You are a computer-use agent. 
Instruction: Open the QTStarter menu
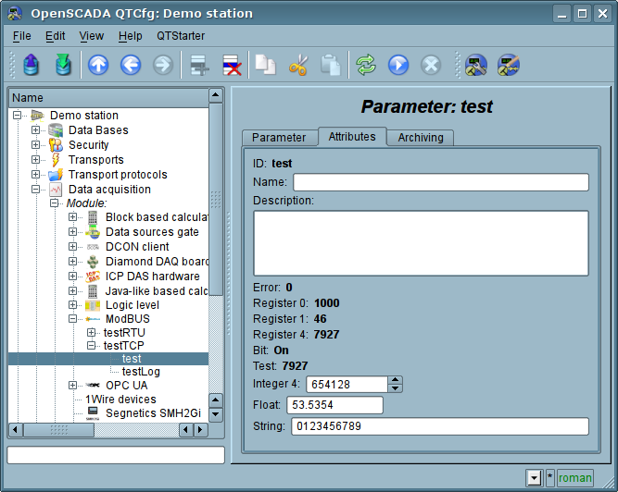[180, 35]
